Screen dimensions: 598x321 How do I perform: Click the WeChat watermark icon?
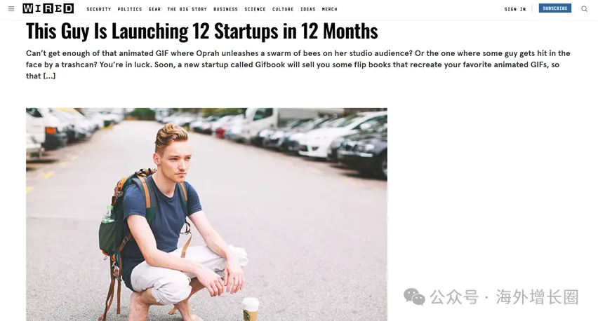[414, 296]
